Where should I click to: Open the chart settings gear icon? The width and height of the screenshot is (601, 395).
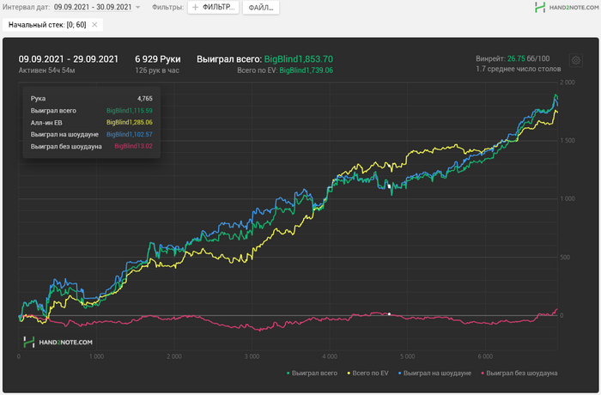pos(576,60)
